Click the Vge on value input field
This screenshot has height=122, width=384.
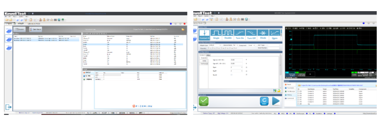237,60
